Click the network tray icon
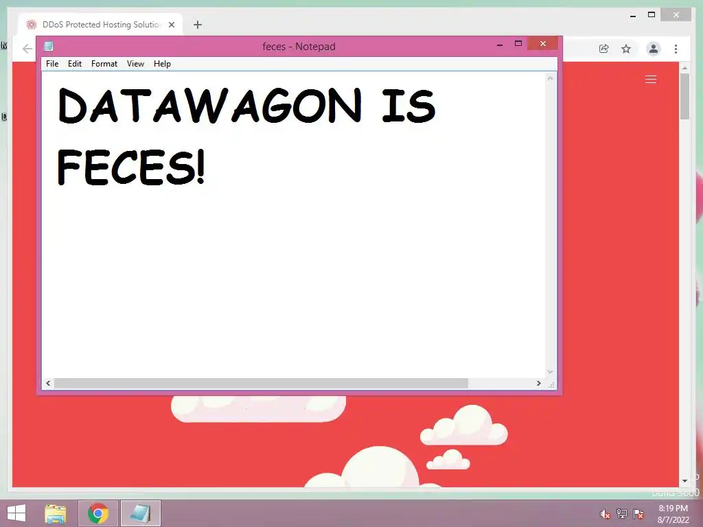The height and width of the screenshot is (527, 703). tap(621, 514)
